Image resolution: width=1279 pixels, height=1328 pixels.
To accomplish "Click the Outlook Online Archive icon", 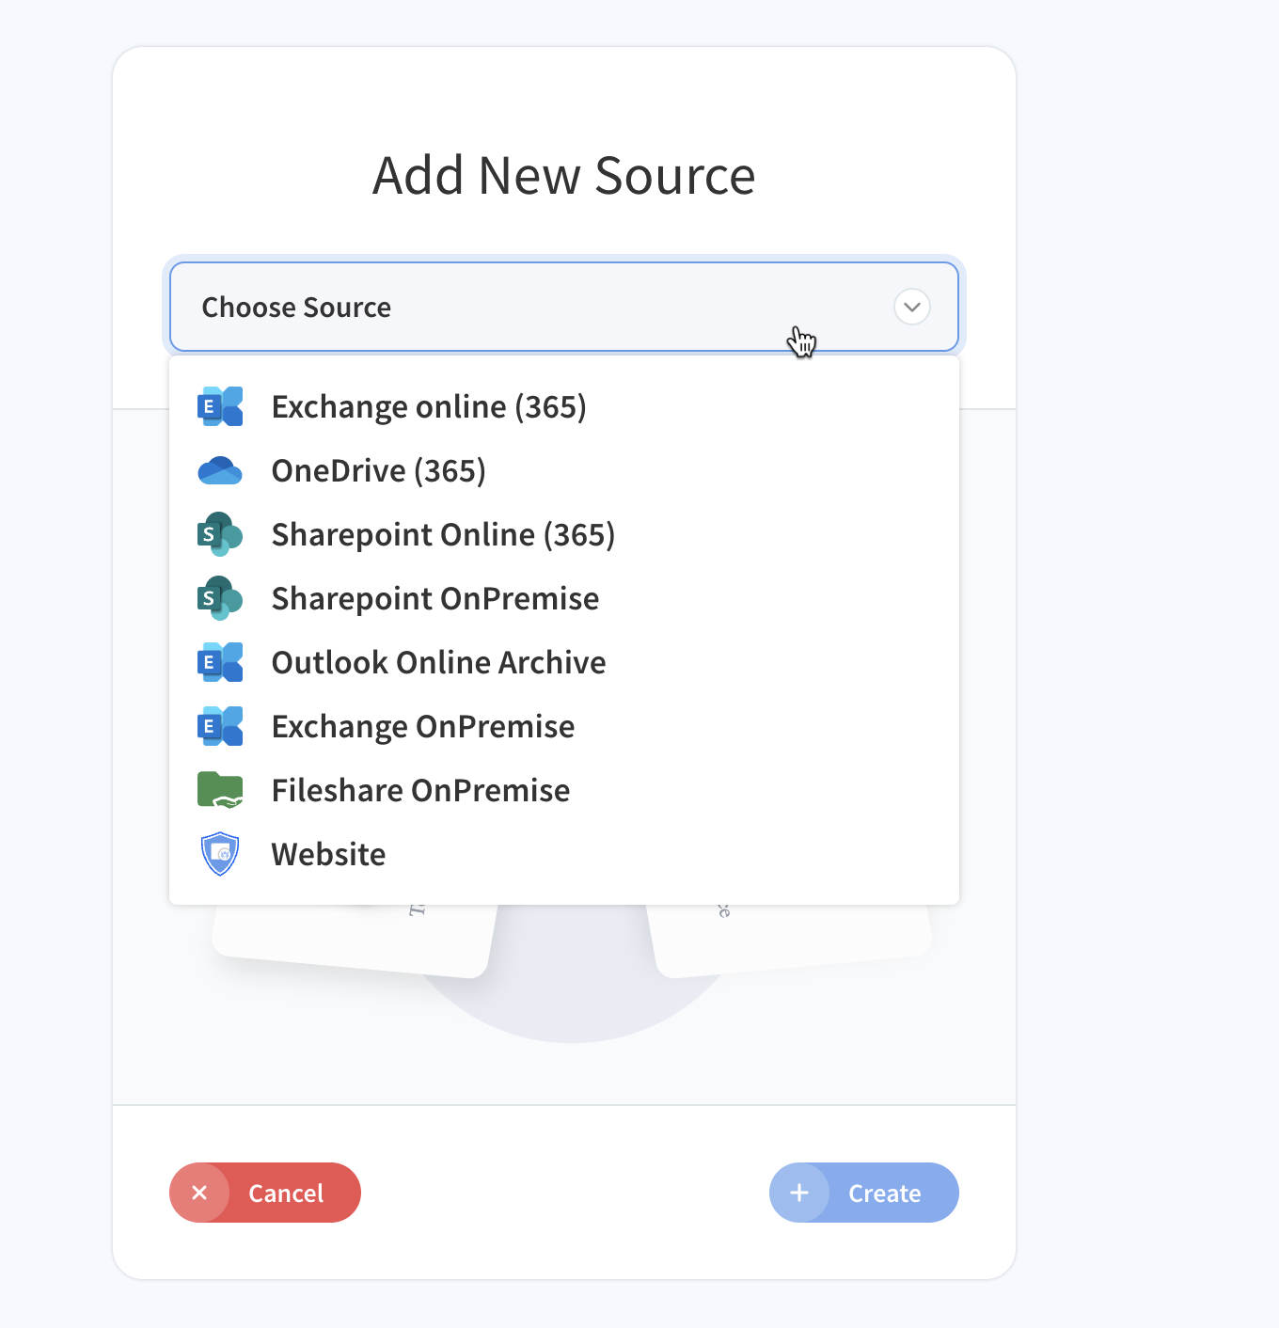I will pos(220,662).
